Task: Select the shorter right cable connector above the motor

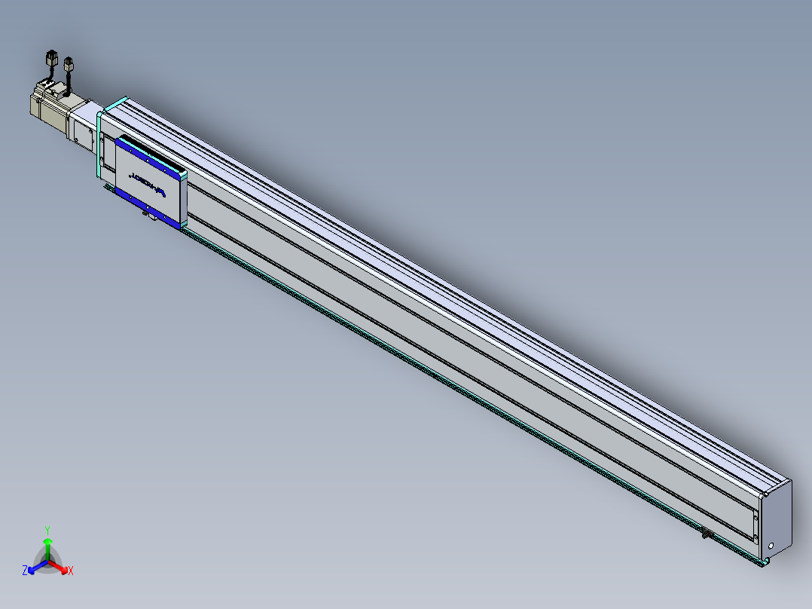Action: [69, 64]
